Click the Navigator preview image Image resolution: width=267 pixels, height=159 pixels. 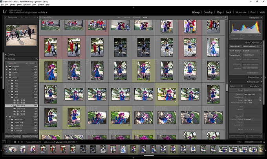point(22,35)
